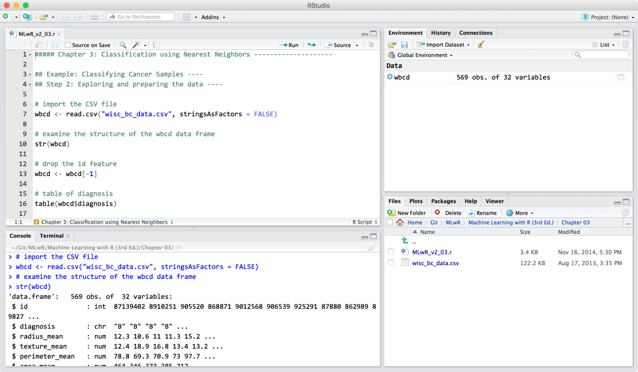Open the MLwR_v2_03.r file link

click(432, 252)
